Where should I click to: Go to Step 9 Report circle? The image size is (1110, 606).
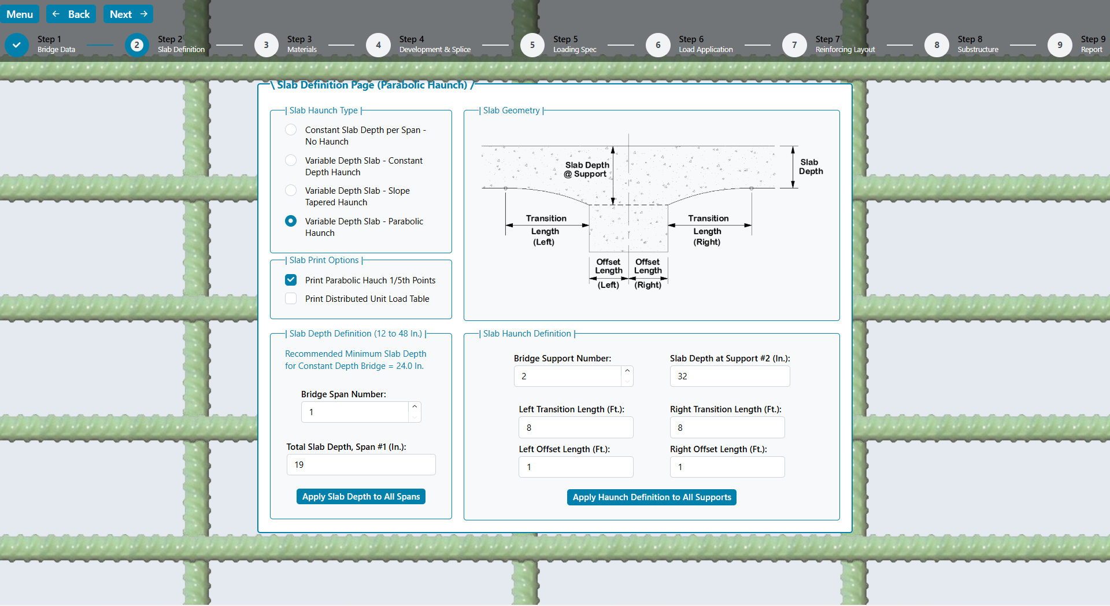coord(1060,45)
